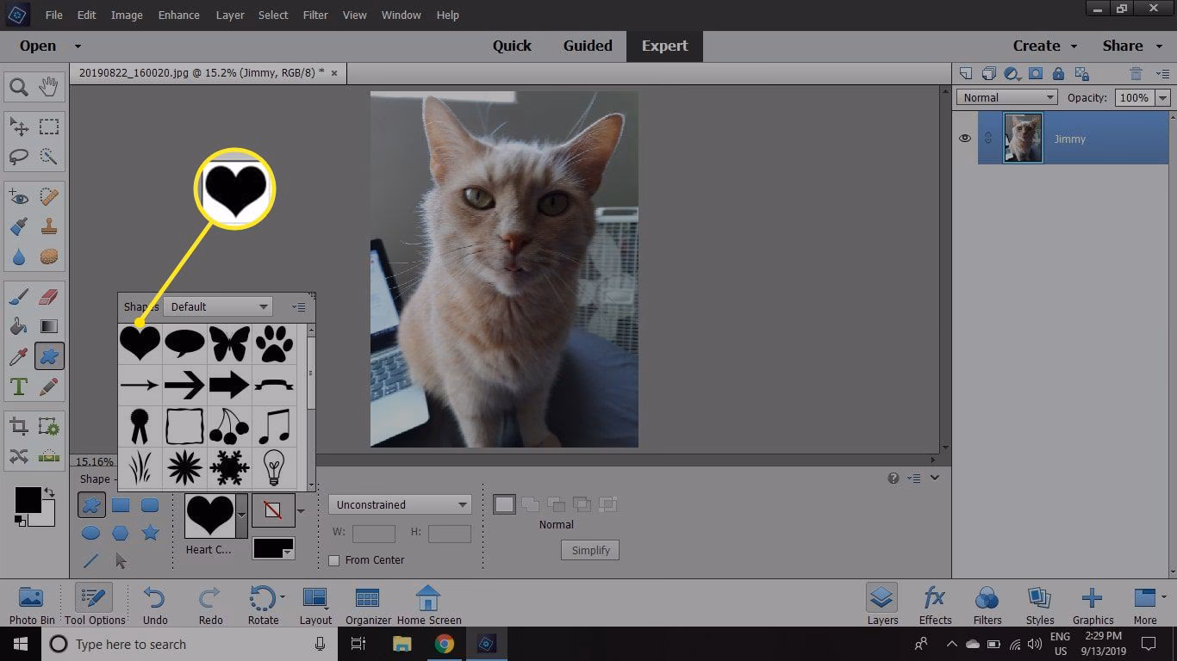This screenshot has width=1177, height=661.
Task: Lock the selected layer
Action: pos(1058,74)
